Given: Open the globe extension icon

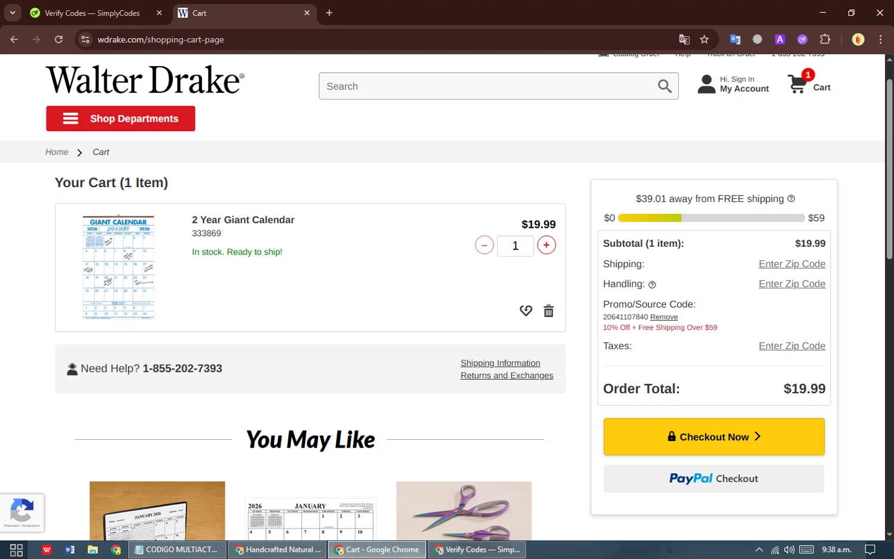Looking at the screenshot, I should tap(758, 39).
